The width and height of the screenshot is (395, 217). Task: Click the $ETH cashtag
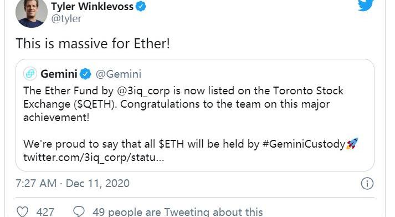point(172,144)
